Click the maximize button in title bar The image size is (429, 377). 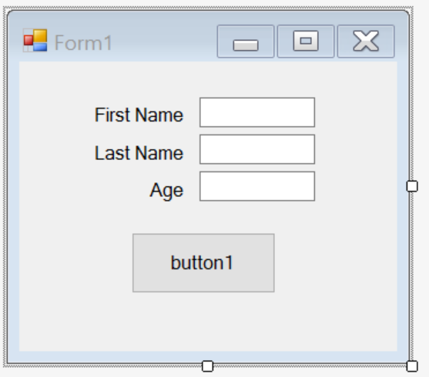(306, 42)
